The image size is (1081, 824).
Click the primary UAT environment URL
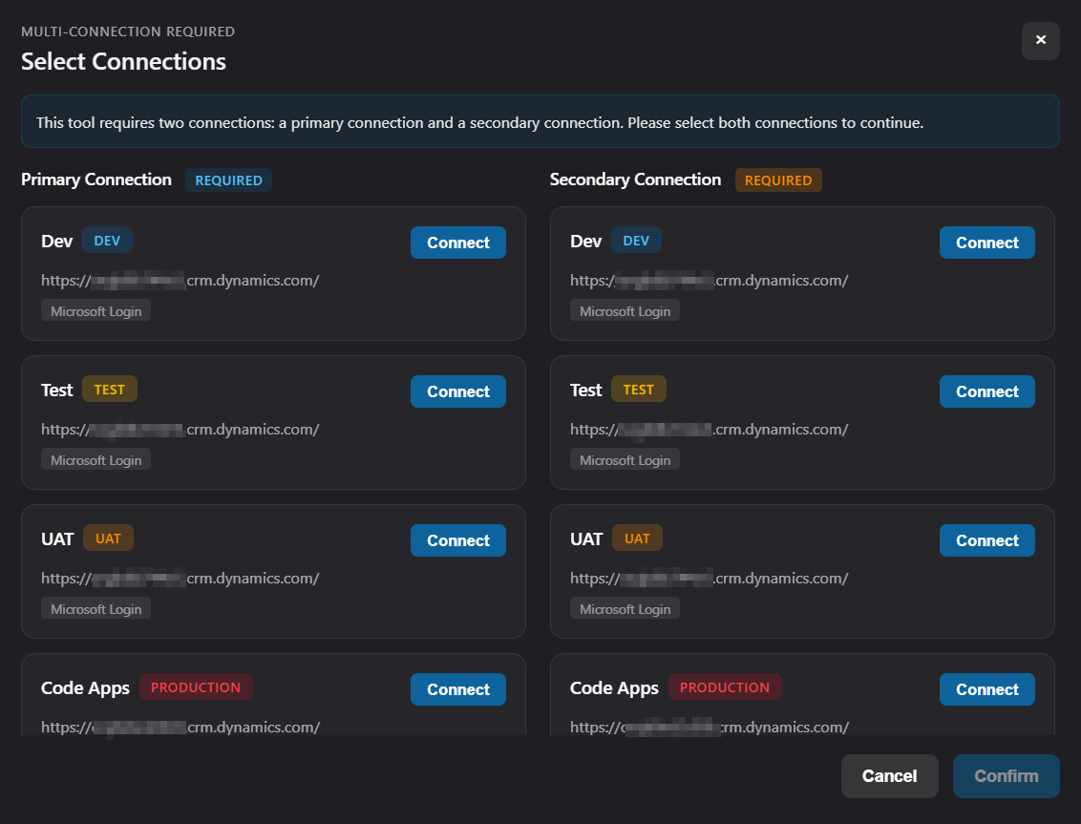[180, 579]
